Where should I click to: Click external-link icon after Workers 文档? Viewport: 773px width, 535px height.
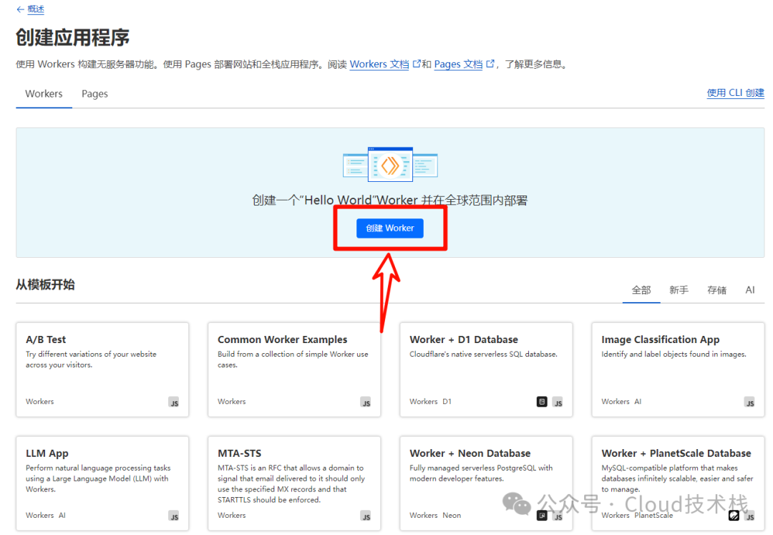tap(417, 64)
